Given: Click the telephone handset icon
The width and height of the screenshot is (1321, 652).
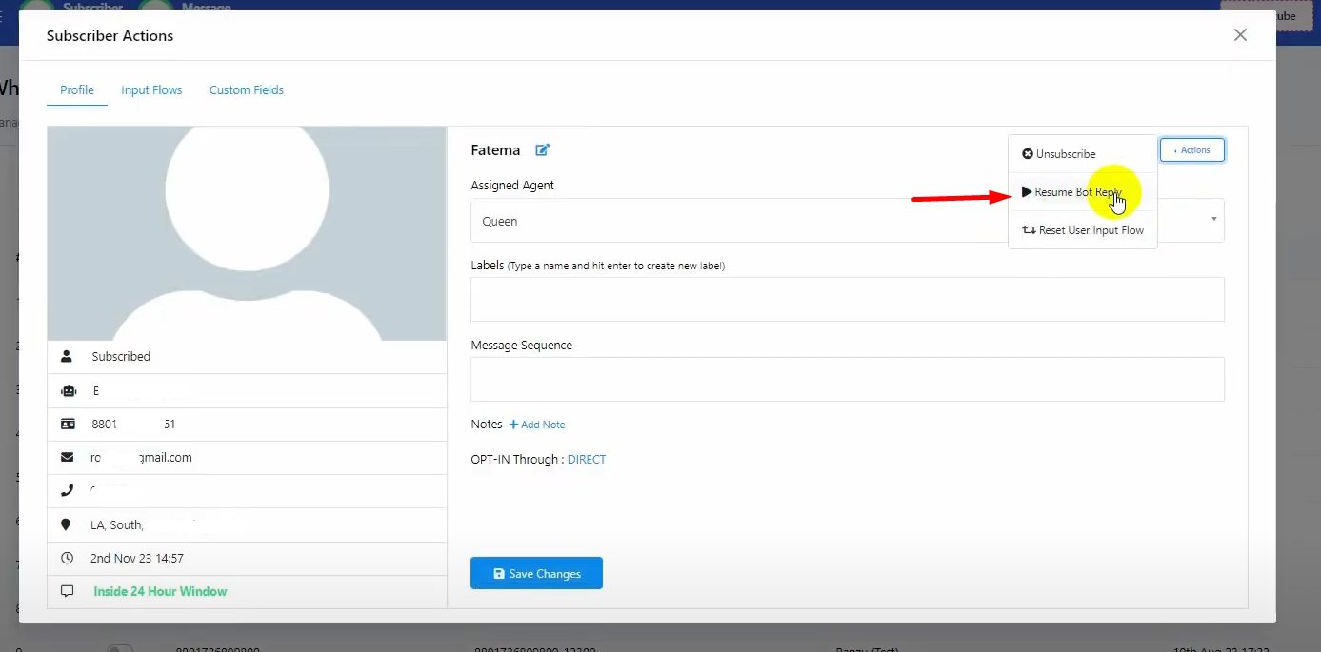Looking at the screenshot, I should point(67,491).
